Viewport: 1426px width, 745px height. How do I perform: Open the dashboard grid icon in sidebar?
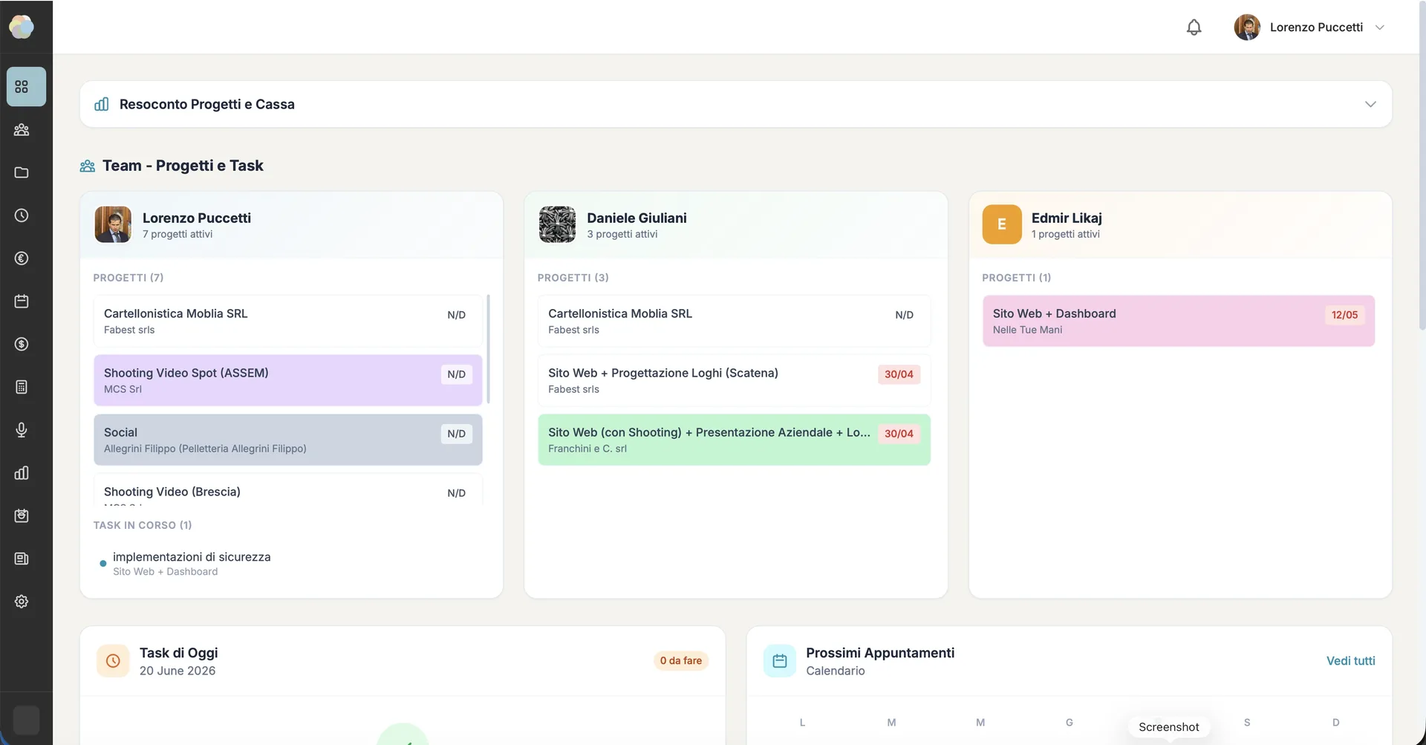point(22,87)
